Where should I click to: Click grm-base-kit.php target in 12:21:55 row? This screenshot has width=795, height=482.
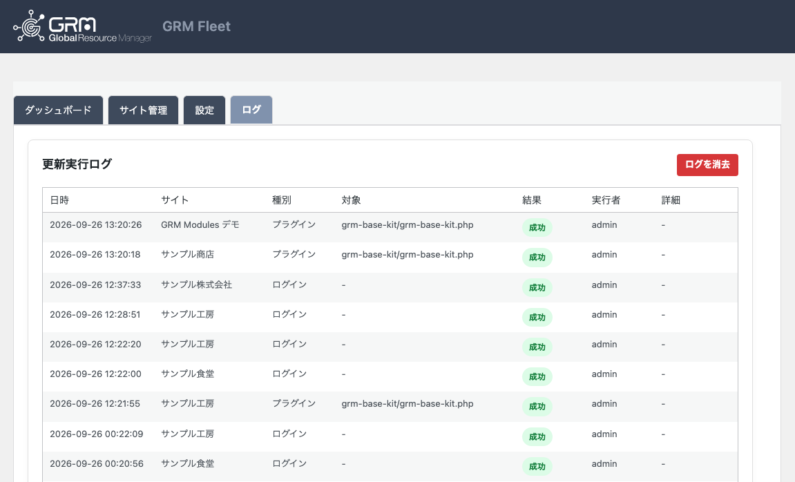[x=408, y=404]
